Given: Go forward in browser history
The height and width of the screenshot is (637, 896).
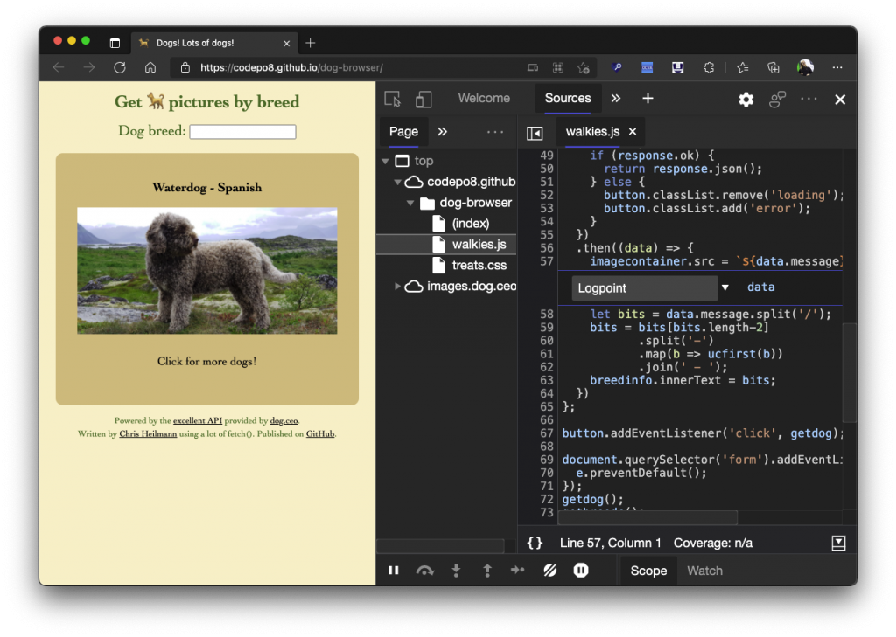Looking at the screenshot, I should point(89,67).
